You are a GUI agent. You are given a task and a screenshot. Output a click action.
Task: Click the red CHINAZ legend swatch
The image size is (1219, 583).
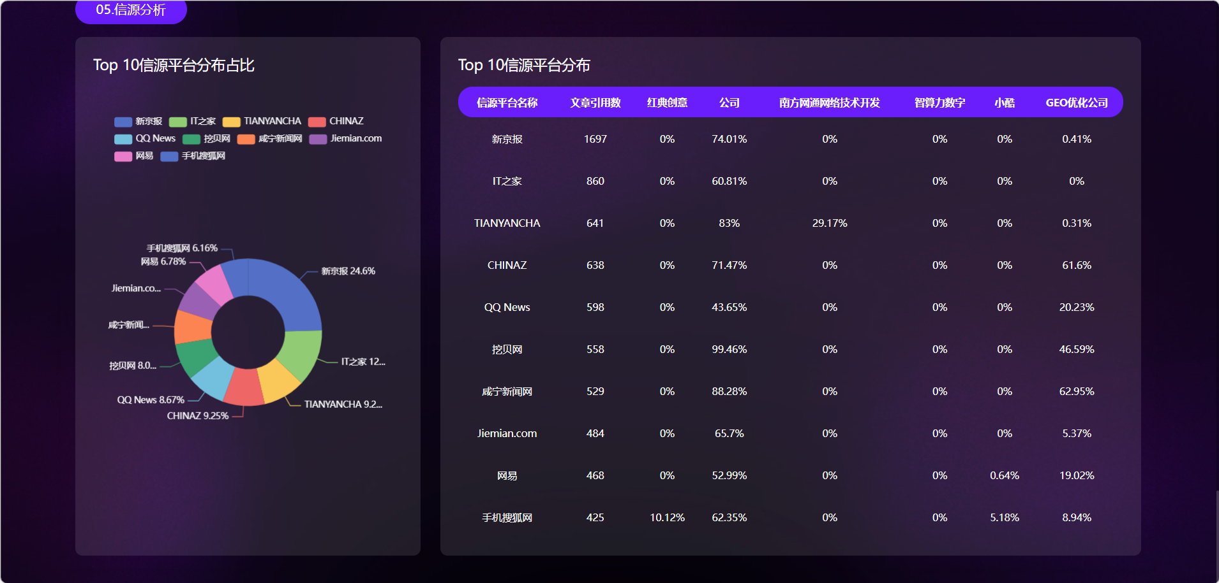click(317, 122)
